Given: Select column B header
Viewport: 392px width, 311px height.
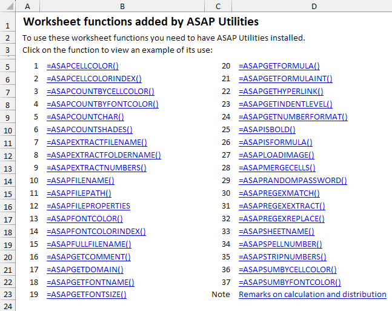Looking at the screenshot, I should tap(122, 6).
